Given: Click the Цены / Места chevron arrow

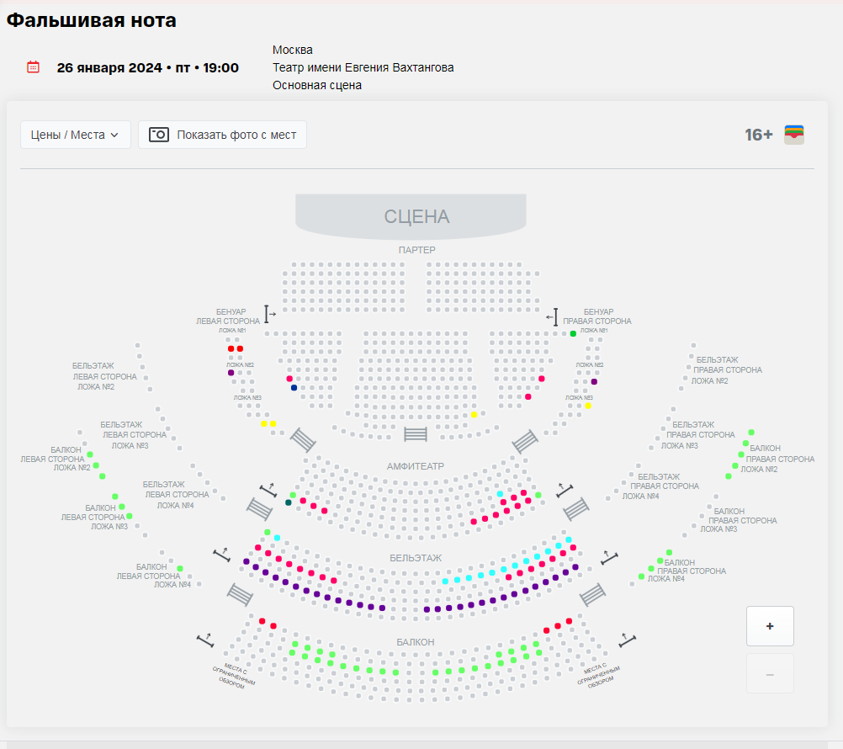Looking at the screenshot, I should (x=114, y=135).
